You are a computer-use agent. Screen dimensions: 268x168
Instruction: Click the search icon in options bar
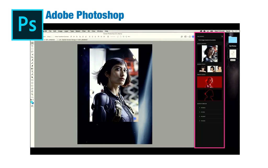coord(182,36)
